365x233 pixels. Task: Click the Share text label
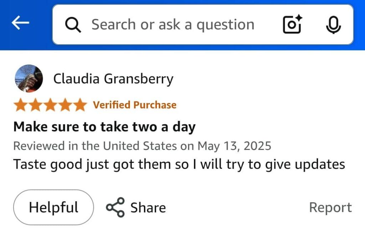coord(148,208)
